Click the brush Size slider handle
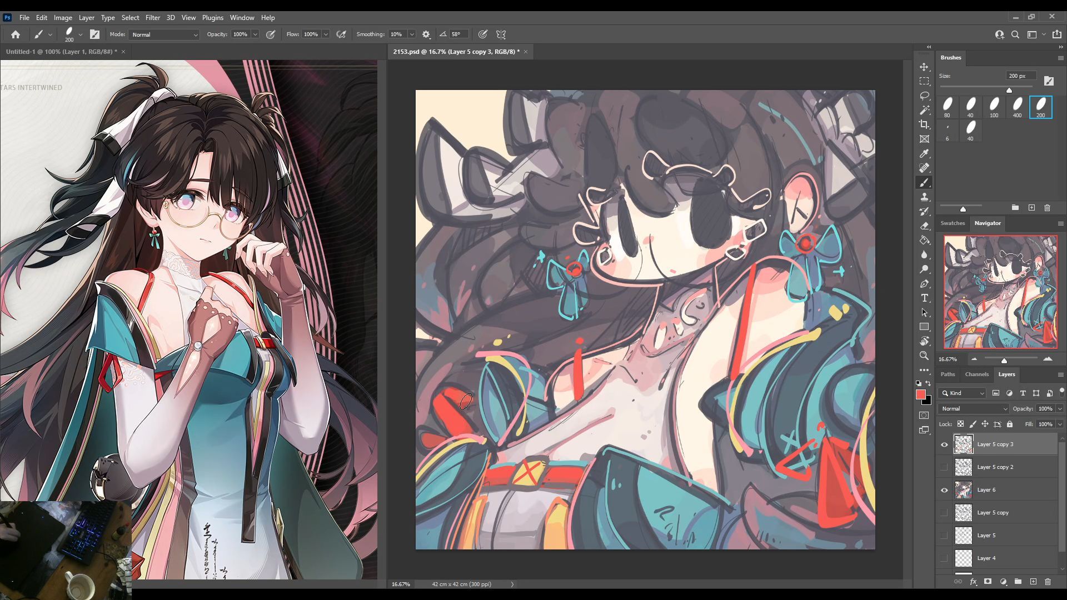This screenshot has height=600, width=1067. [1009, 90]
